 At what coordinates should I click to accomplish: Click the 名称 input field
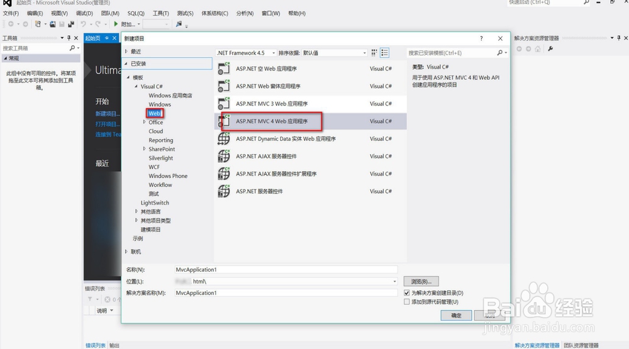coord(286,270)
